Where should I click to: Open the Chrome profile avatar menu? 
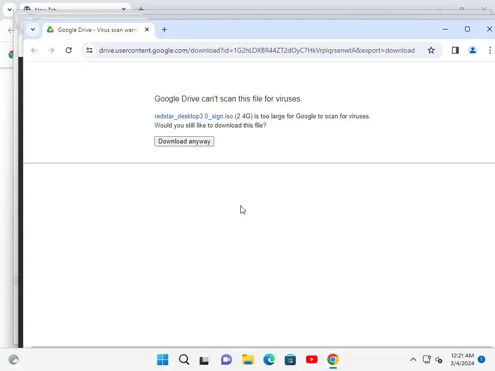(x=472, y=50)
